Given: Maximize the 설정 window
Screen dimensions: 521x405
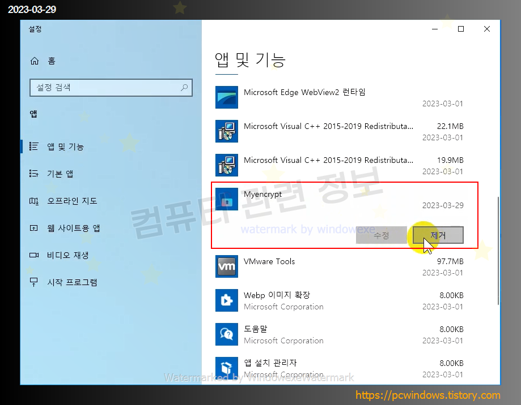Looking at the screenshot, I should (461, 29).
